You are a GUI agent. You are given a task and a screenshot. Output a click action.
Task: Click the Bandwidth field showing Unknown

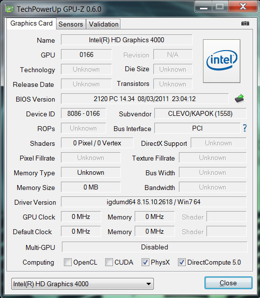pyautogui.click(x=213, y=187)
